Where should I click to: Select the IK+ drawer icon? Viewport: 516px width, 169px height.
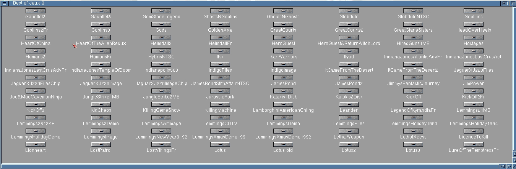click(x=220, y=51)
